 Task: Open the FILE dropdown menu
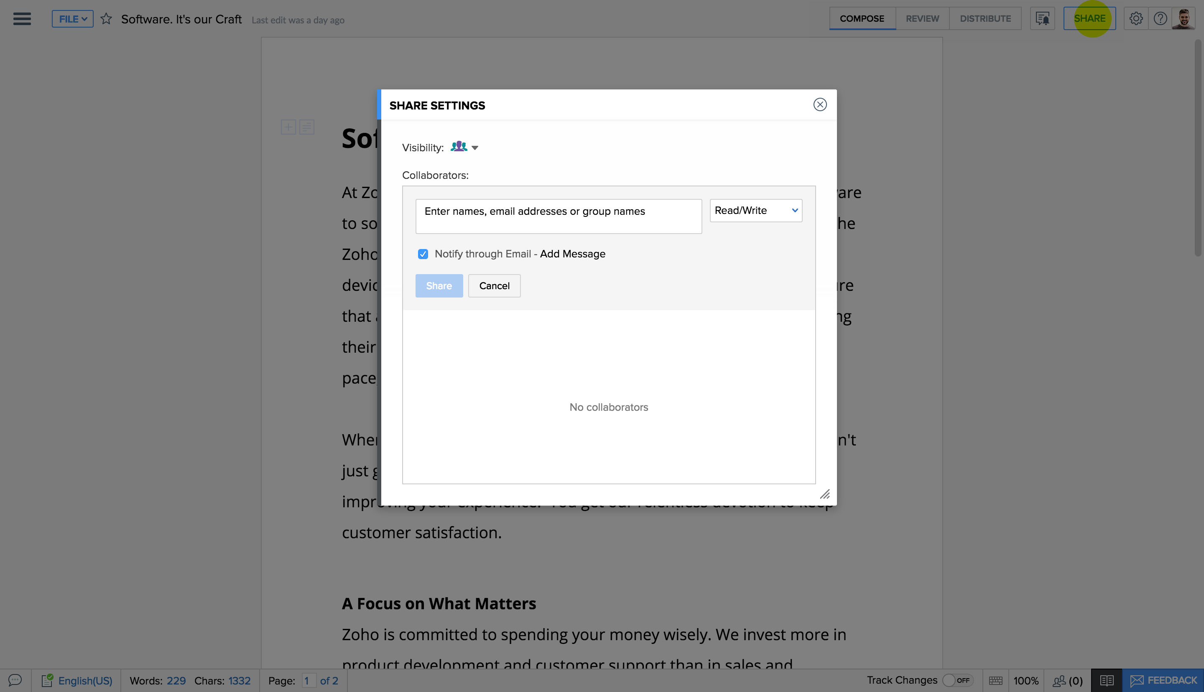[72, 19]
